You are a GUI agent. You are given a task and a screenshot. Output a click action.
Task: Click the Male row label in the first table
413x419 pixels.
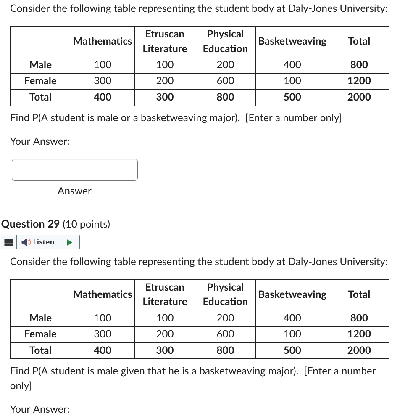(x=40, y=65)
